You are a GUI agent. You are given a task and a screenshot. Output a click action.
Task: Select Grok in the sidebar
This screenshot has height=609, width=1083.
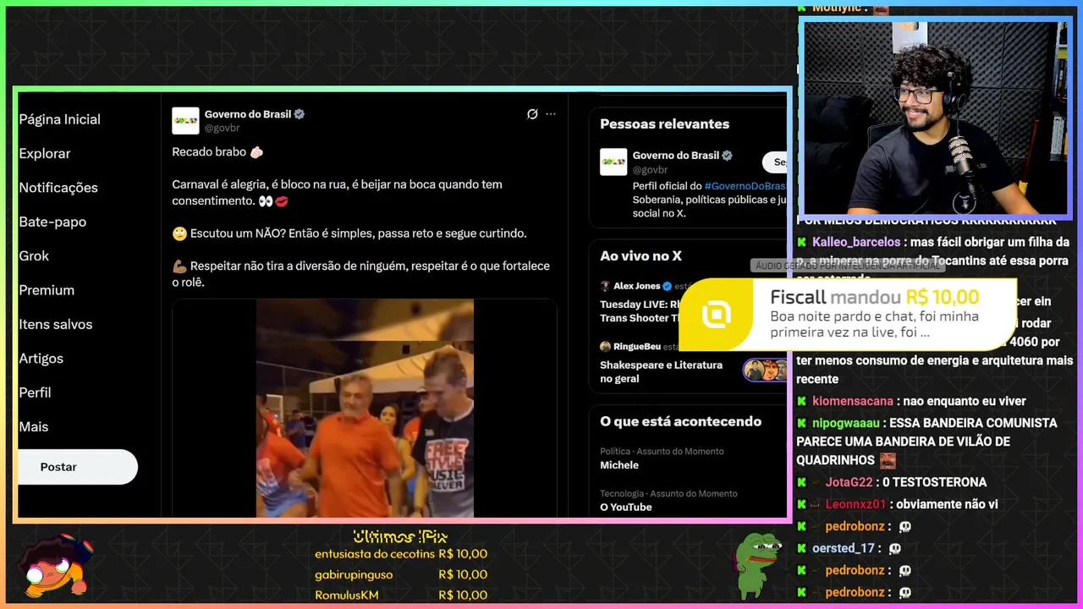click(x=34, y=255)
